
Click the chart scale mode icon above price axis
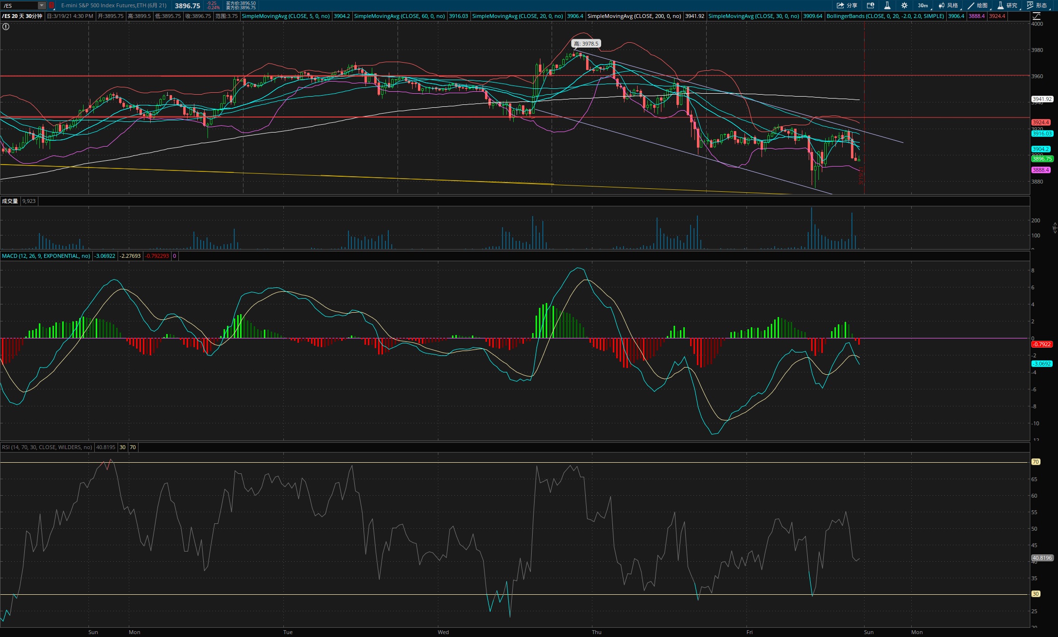click(1036, 16)
